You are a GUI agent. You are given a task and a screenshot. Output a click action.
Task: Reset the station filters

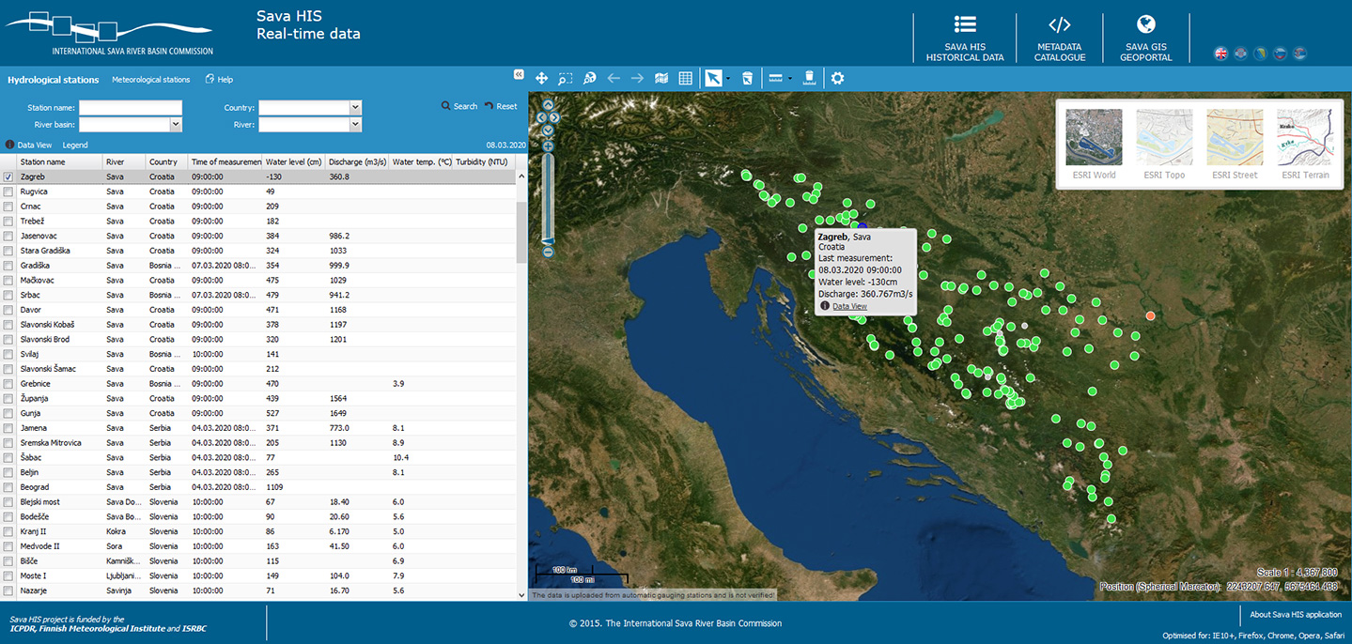(501, 106)
